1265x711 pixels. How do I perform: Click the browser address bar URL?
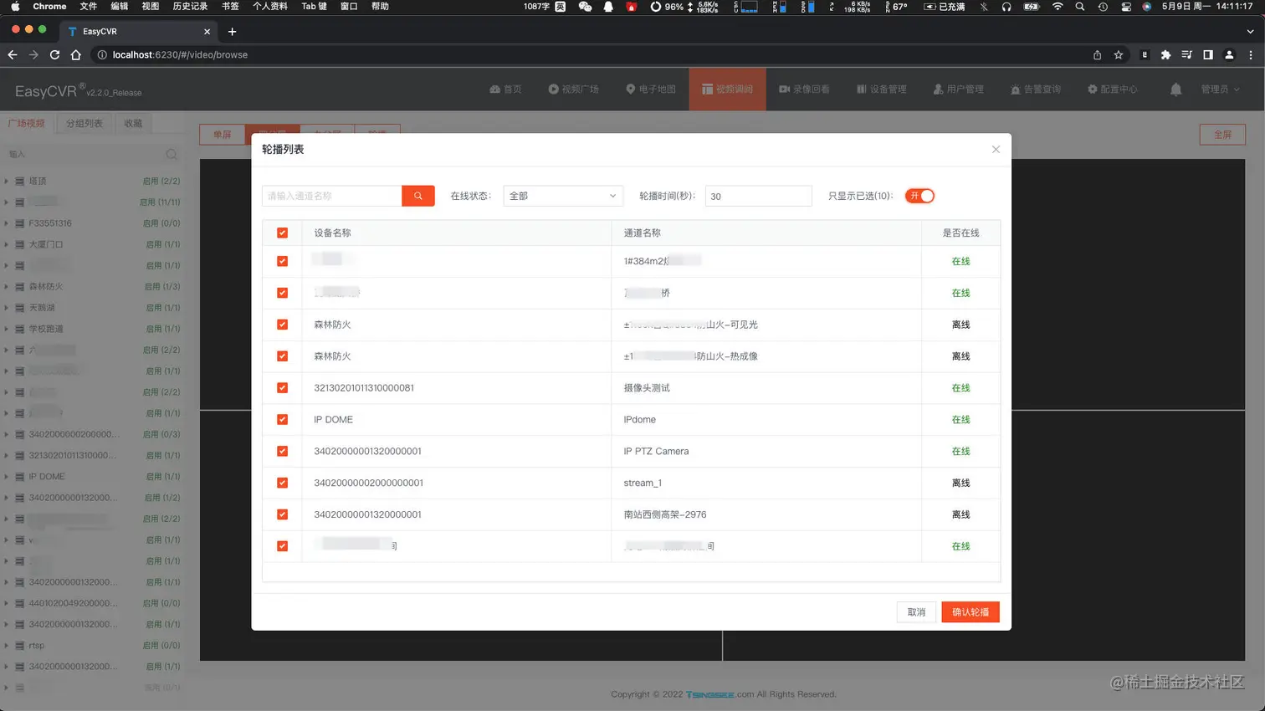(180, 55)
